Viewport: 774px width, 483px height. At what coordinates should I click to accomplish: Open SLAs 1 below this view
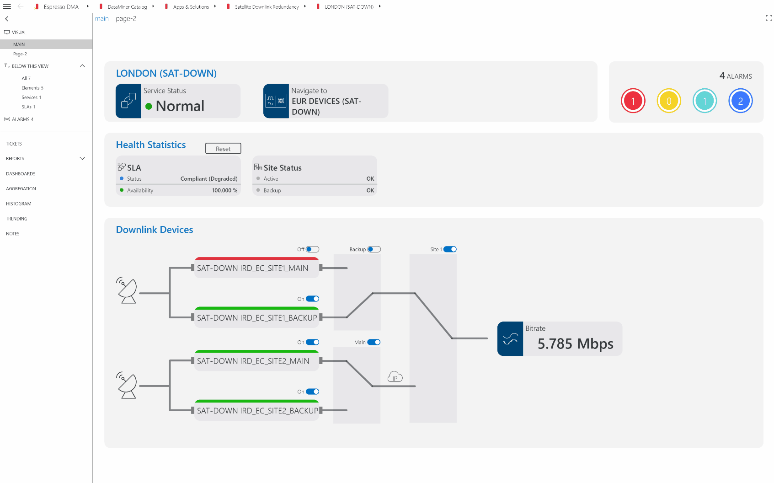pyautogui.click(x=28, y=107)
